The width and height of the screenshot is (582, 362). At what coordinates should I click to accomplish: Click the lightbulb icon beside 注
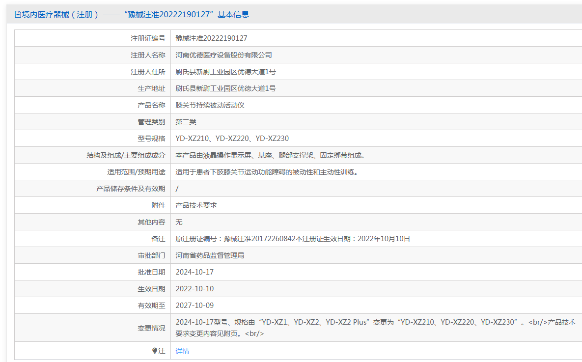(x=155, y=351)
